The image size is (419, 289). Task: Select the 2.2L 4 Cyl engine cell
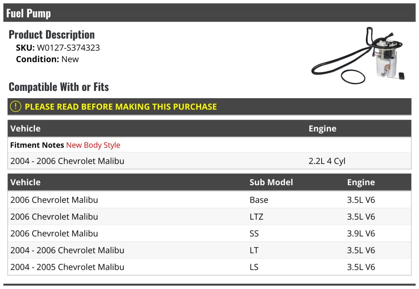click(327, 161)
